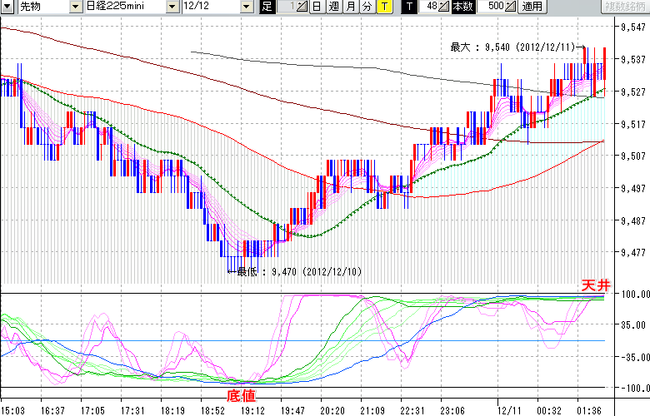Switch chart to 週 weekly bars
Image resolution: width=650 pixels, height=416 pixels.
click(333, 7)
